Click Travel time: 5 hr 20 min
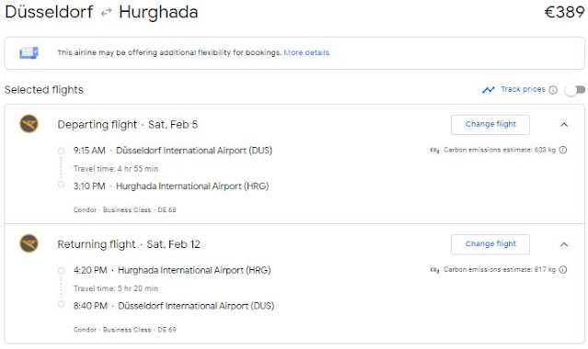 [x=116, y=288]
